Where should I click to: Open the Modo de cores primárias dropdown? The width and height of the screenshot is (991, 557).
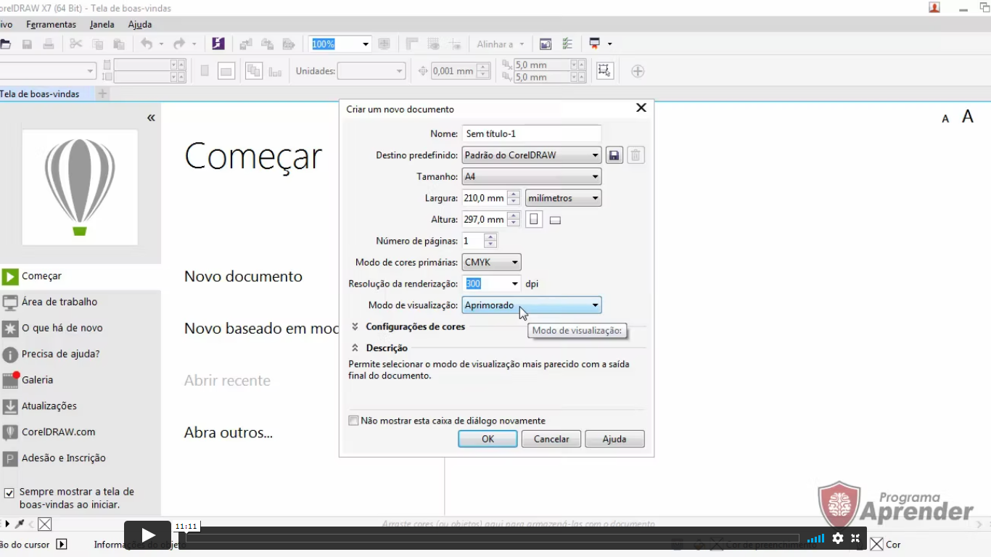coord(491,263)
